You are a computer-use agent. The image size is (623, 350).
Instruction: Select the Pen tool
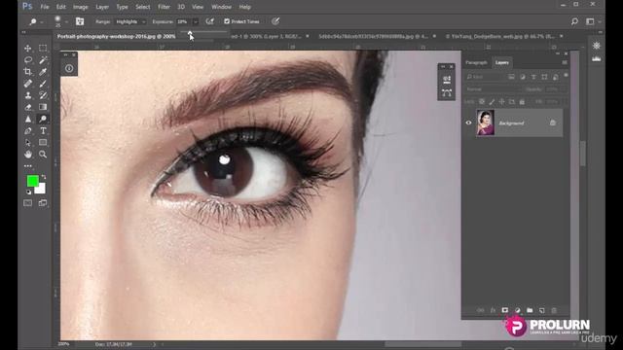click(28, 130)
